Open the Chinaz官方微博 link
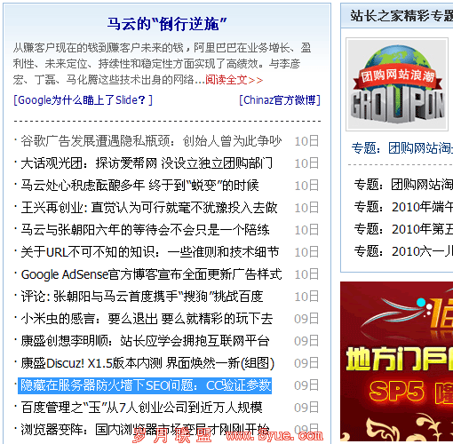The image size is (453, 444). coord(280,100)
